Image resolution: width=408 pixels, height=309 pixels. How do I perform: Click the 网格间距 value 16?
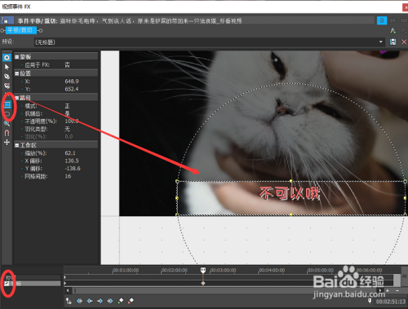[x=68, y=176]
